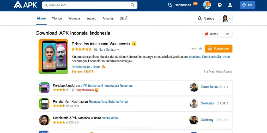
Task: Click the round face app icon in the Bennlainde row
Action: pyautogui.click(x=44, y=120)
